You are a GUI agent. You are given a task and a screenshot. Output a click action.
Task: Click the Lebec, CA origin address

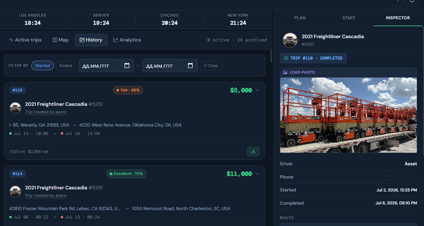(65, 209)
